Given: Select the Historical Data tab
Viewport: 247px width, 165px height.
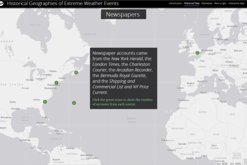Looking at the screenshot, I should (x=192, y=3).
